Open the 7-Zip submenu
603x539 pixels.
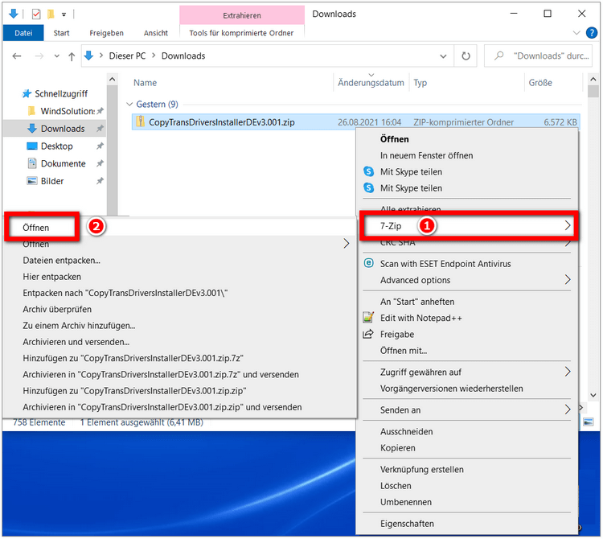click(x=467, y=226)
